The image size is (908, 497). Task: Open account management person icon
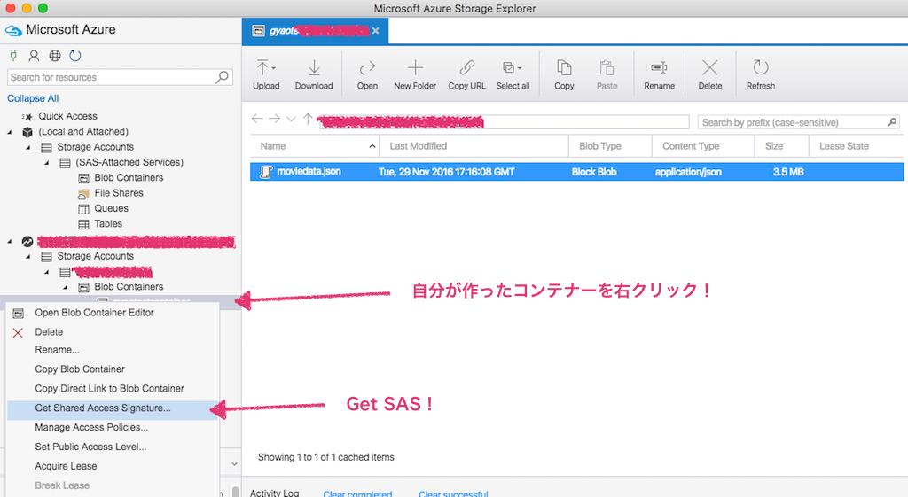click(35, 56)
